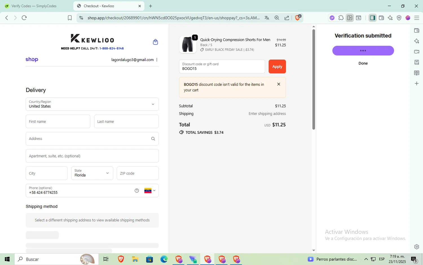Close the Checkout - Kewlioo tab

pos(139,6)
